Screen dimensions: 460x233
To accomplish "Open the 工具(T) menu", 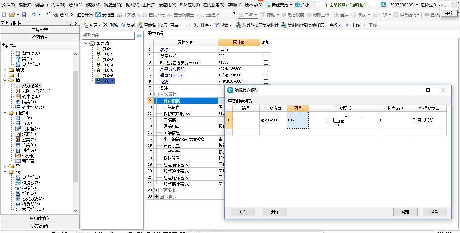I will click(149, 5).
